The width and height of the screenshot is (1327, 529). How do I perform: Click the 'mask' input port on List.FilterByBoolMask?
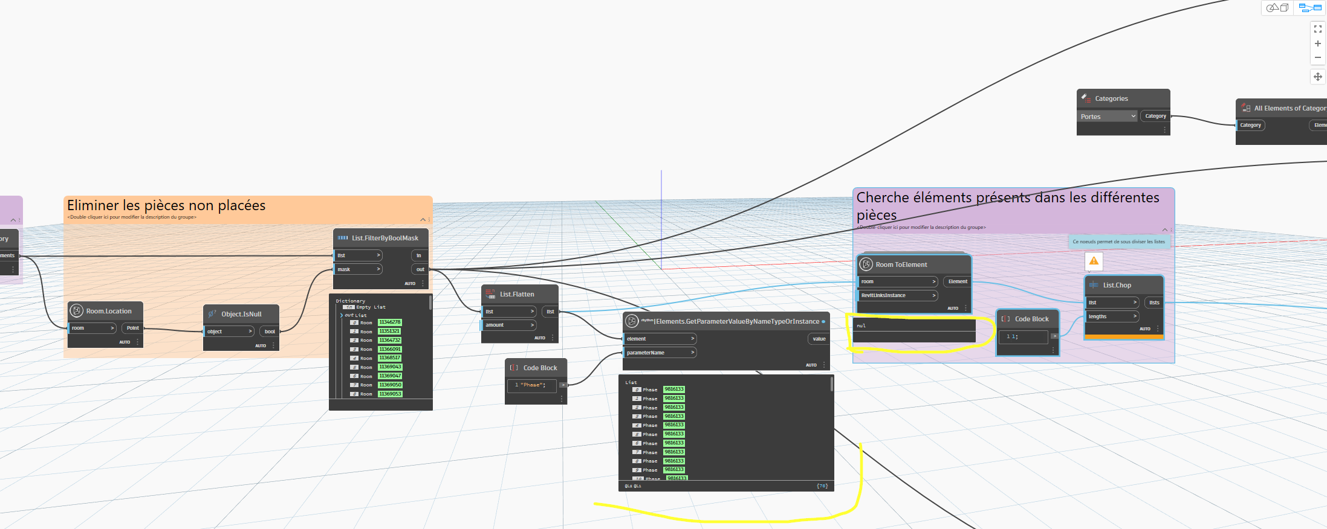[358, 269]
